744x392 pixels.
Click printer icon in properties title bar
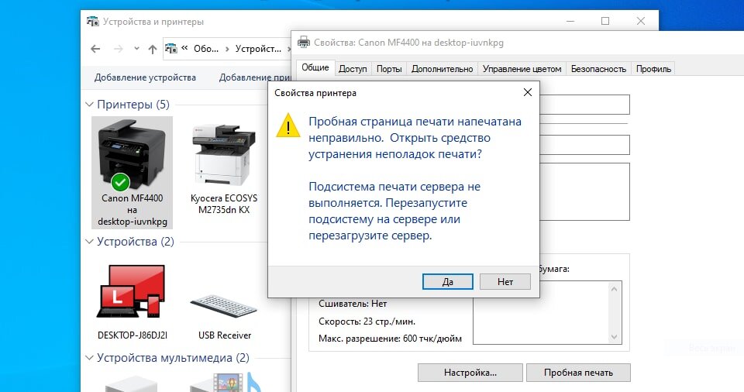click(304, 43)
